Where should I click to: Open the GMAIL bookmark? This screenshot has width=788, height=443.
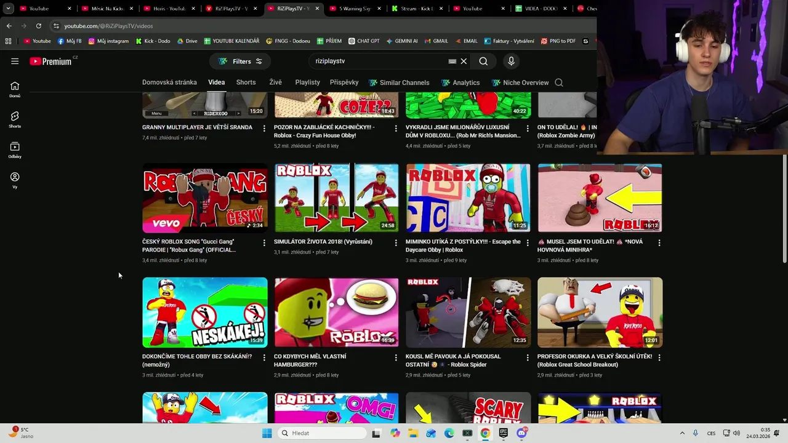coord(436,41)
